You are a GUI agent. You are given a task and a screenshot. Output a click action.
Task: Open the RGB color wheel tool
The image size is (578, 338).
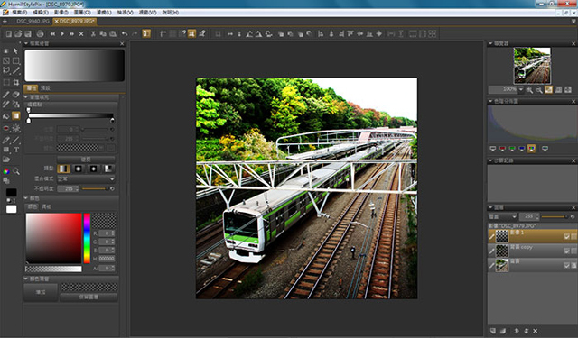(6, 171)
